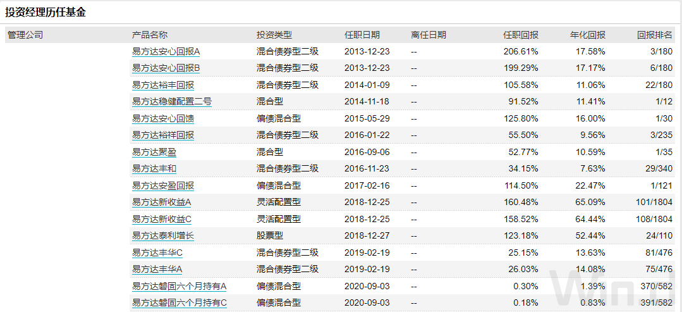This screenshot has height=312, width=682.
Task: Click the 产品名称 column header
Action: [150, 35]
